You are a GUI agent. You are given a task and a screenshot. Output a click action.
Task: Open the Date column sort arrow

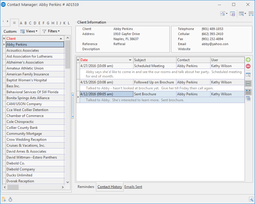[x=130, y=60]
